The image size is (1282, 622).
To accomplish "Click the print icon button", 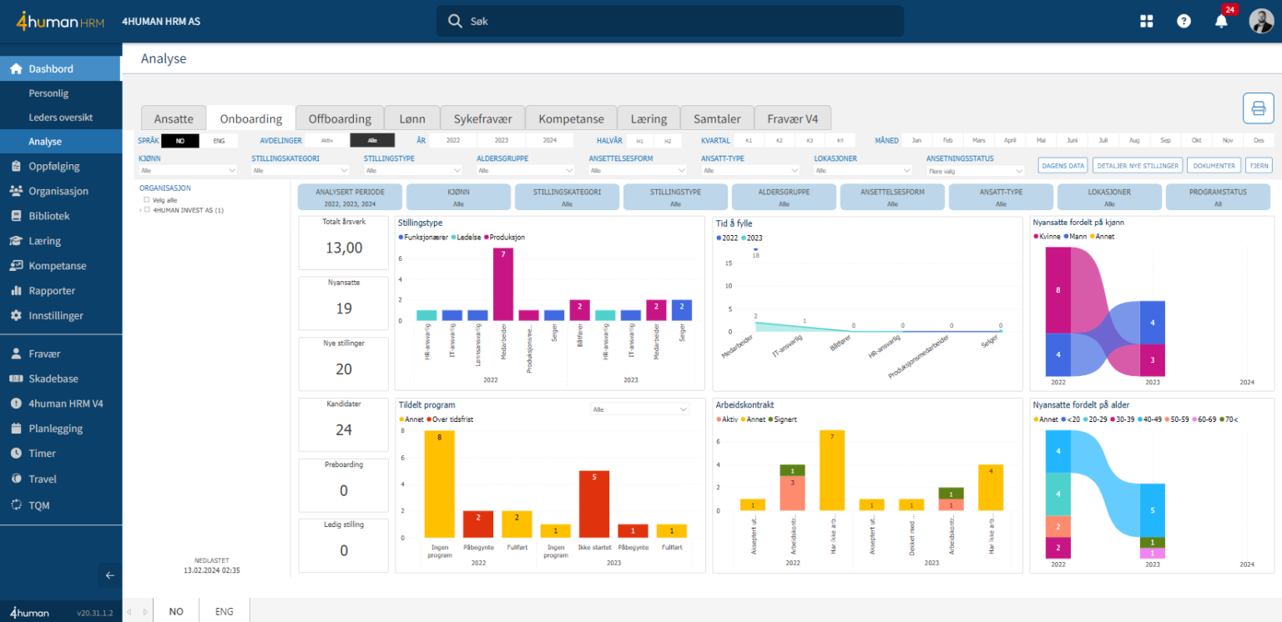I will point(1258,108).
